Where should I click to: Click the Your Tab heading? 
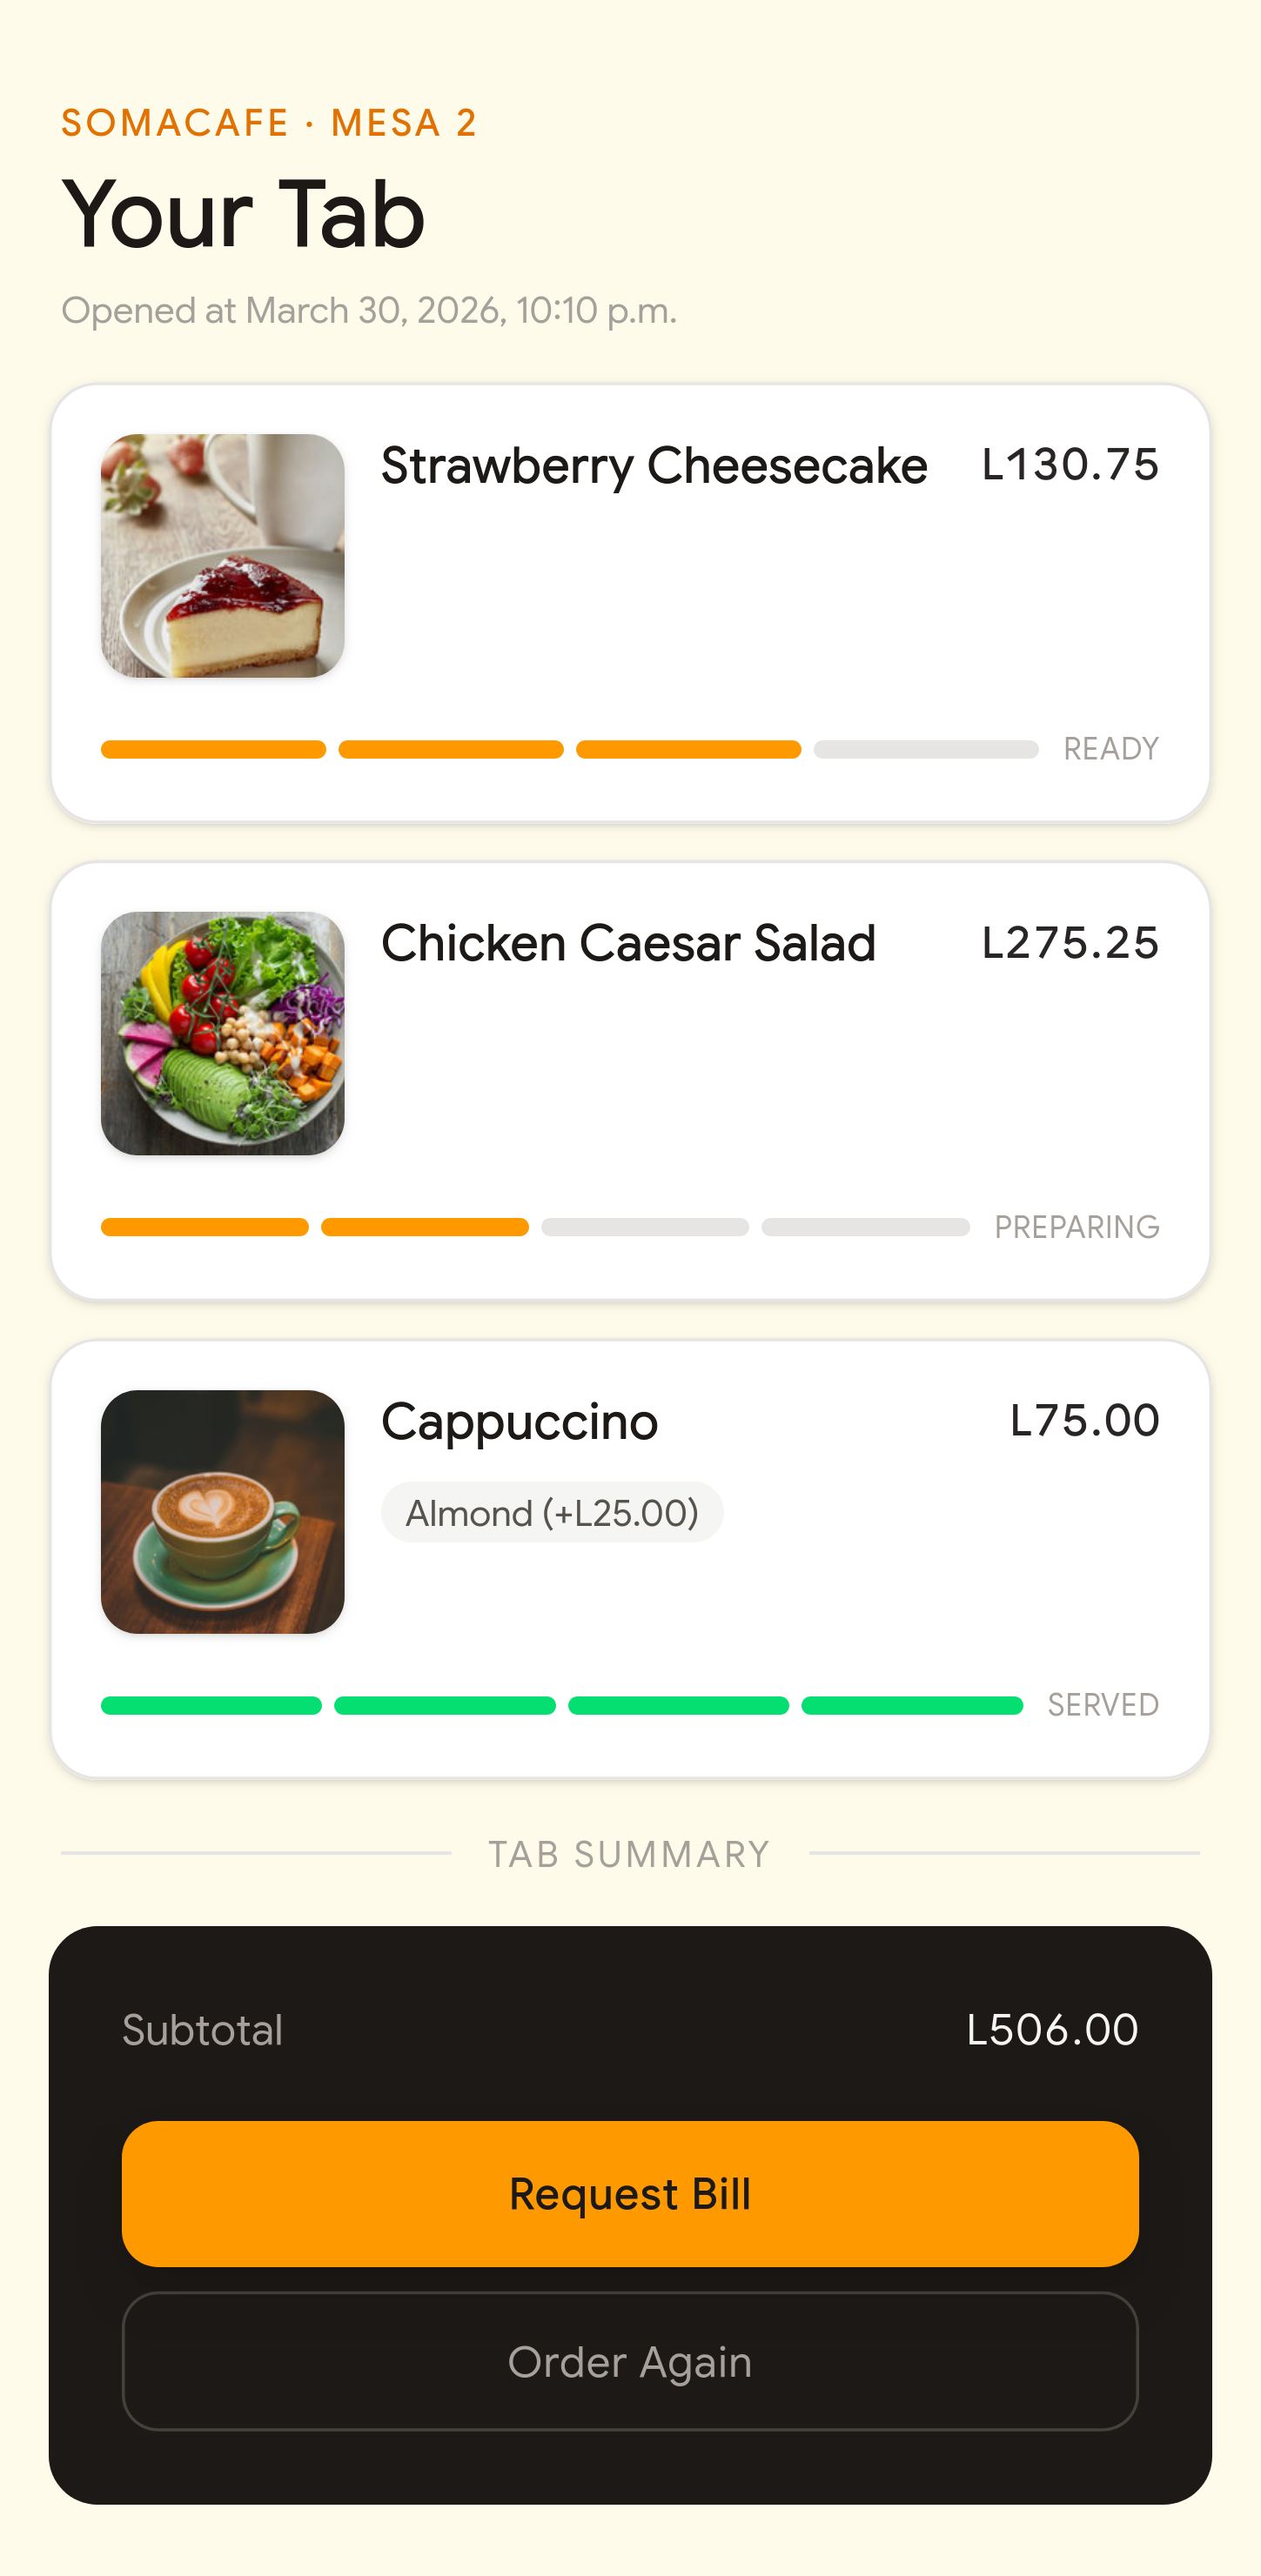pyautogui.click(x=244, y=214)
